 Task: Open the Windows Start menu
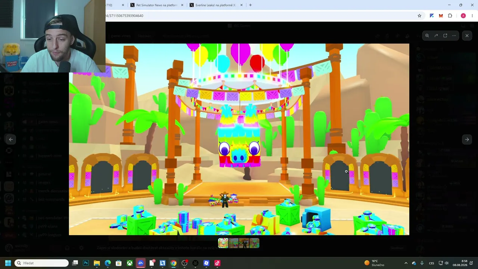8,263
